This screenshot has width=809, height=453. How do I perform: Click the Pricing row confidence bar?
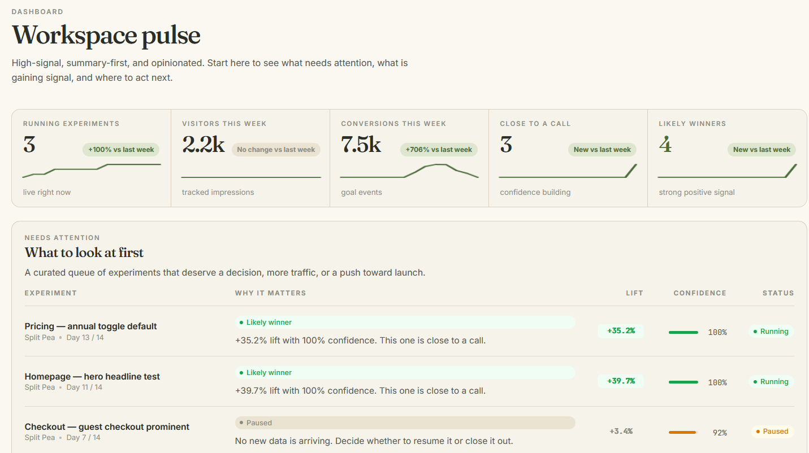click(x=683, y=332)
